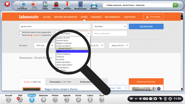The image size is (185, 104).
Task: Open the Prix min dropdown
Action: (x=44, y=45)
